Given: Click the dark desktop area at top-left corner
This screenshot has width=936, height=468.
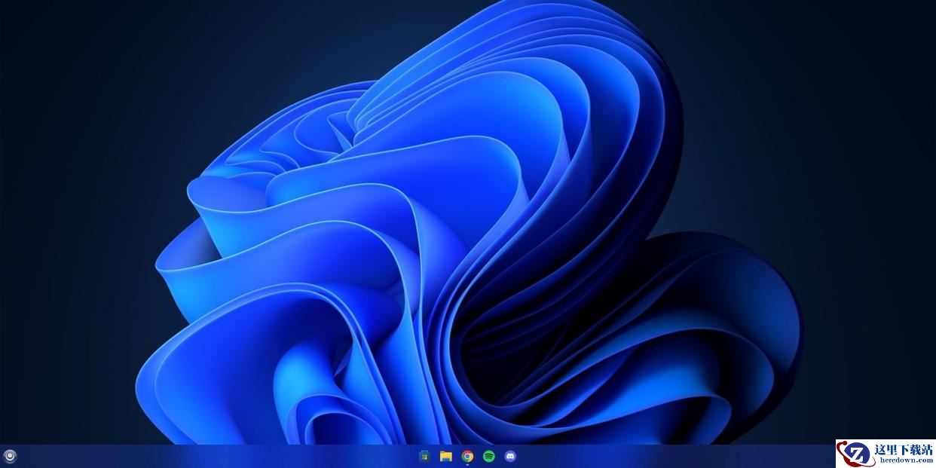Looking at the screenshot, I should (45, 38).
